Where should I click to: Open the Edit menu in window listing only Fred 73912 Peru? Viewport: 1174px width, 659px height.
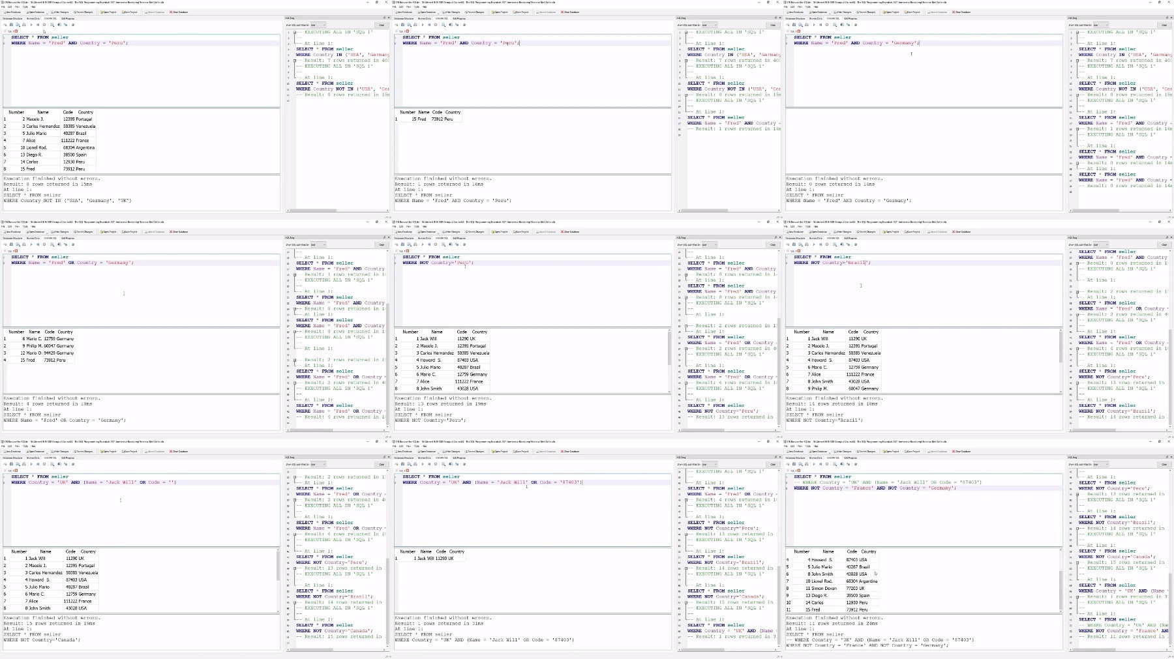click(401, 7)
